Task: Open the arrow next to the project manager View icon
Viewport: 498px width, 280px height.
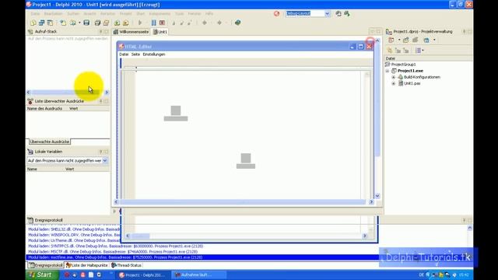Action: [x=434, y=40]
